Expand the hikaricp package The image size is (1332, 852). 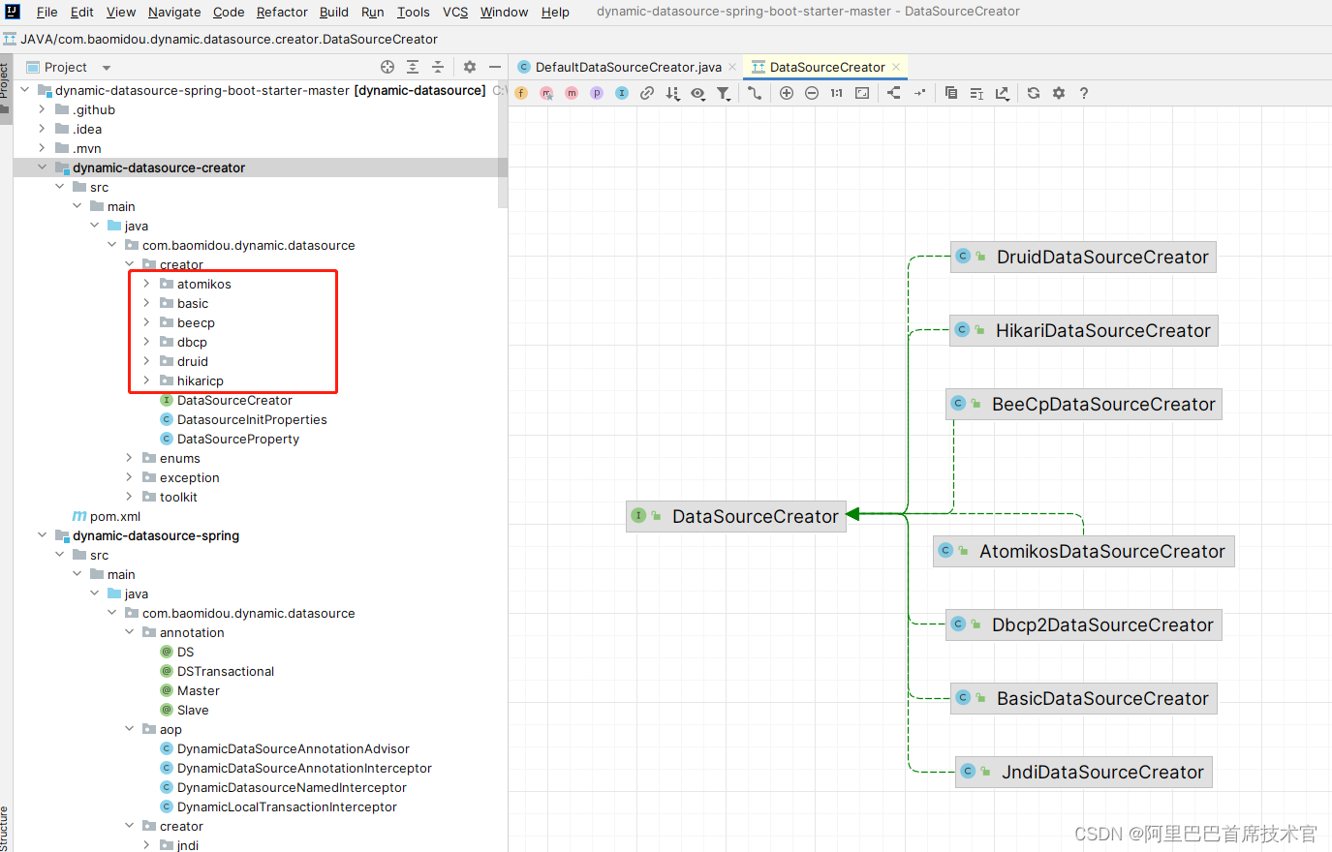(x=146, y=380)
